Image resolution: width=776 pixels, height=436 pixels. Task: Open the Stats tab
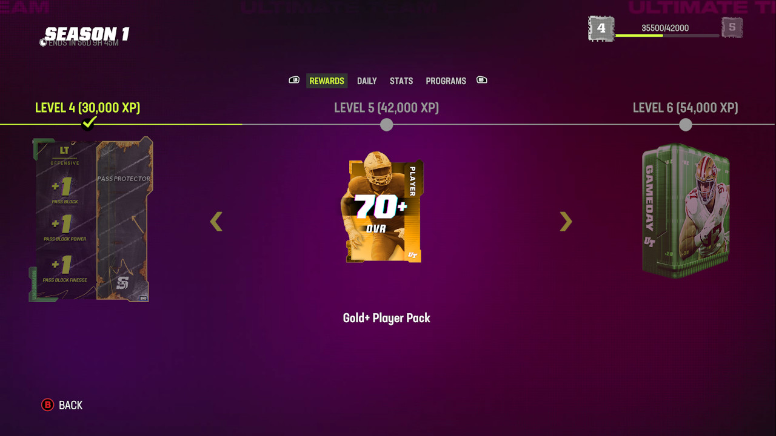coord(401,81)
